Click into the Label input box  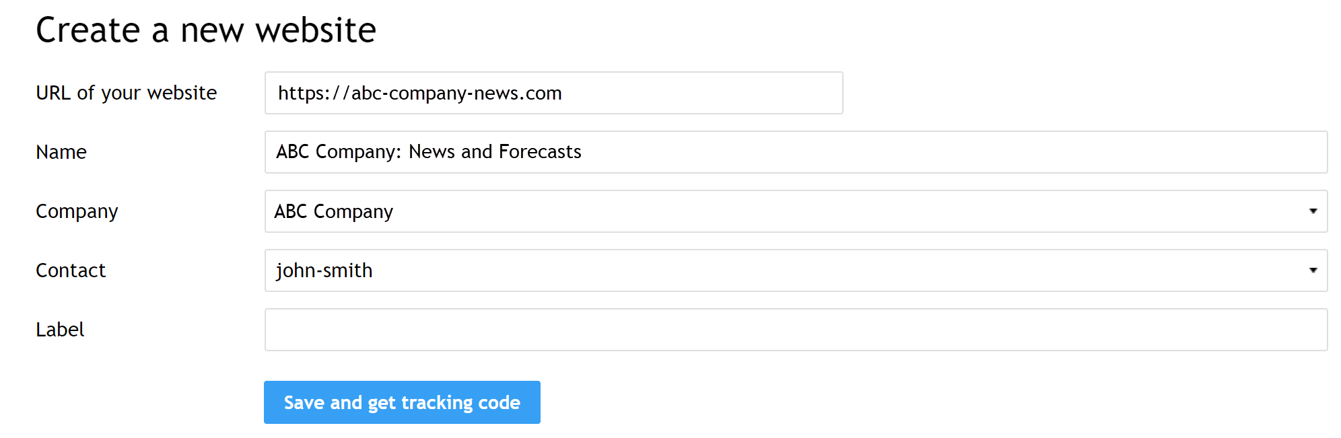(794, 329)
